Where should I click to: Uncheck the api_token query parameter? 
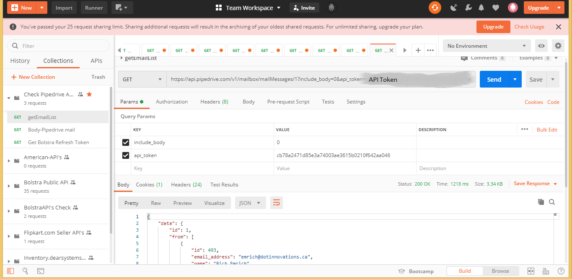click(125, 155)
